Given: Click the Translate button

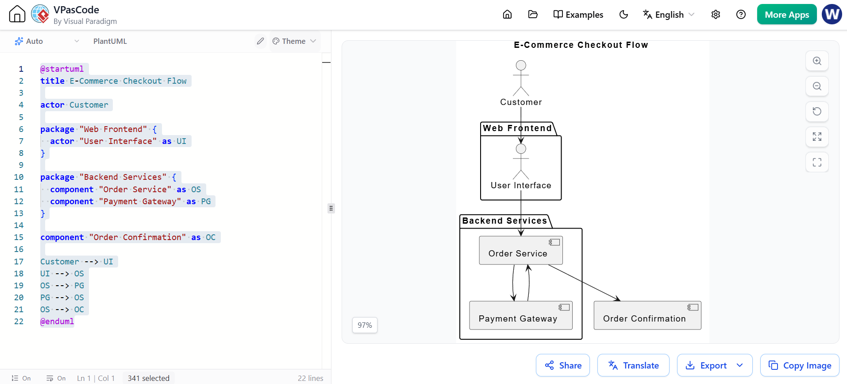Looking at the screenshot, I should (x=633, y=365).
